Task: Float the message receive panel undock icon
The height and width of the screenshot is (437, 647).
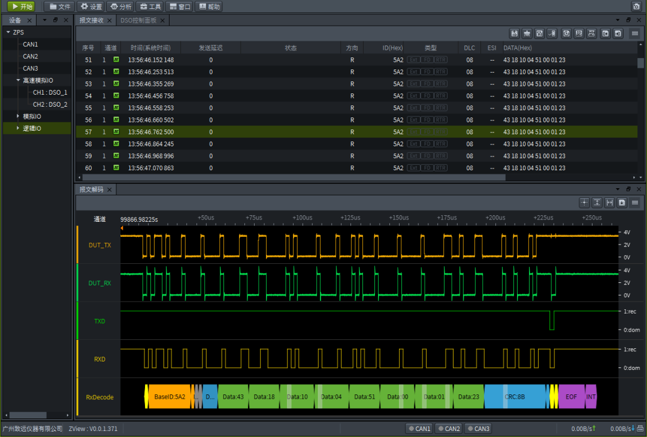Action: pos(628,20)
